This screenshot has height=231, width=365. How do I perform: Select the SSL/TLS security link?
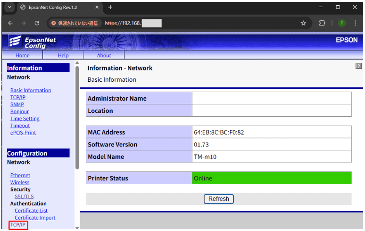24,197
